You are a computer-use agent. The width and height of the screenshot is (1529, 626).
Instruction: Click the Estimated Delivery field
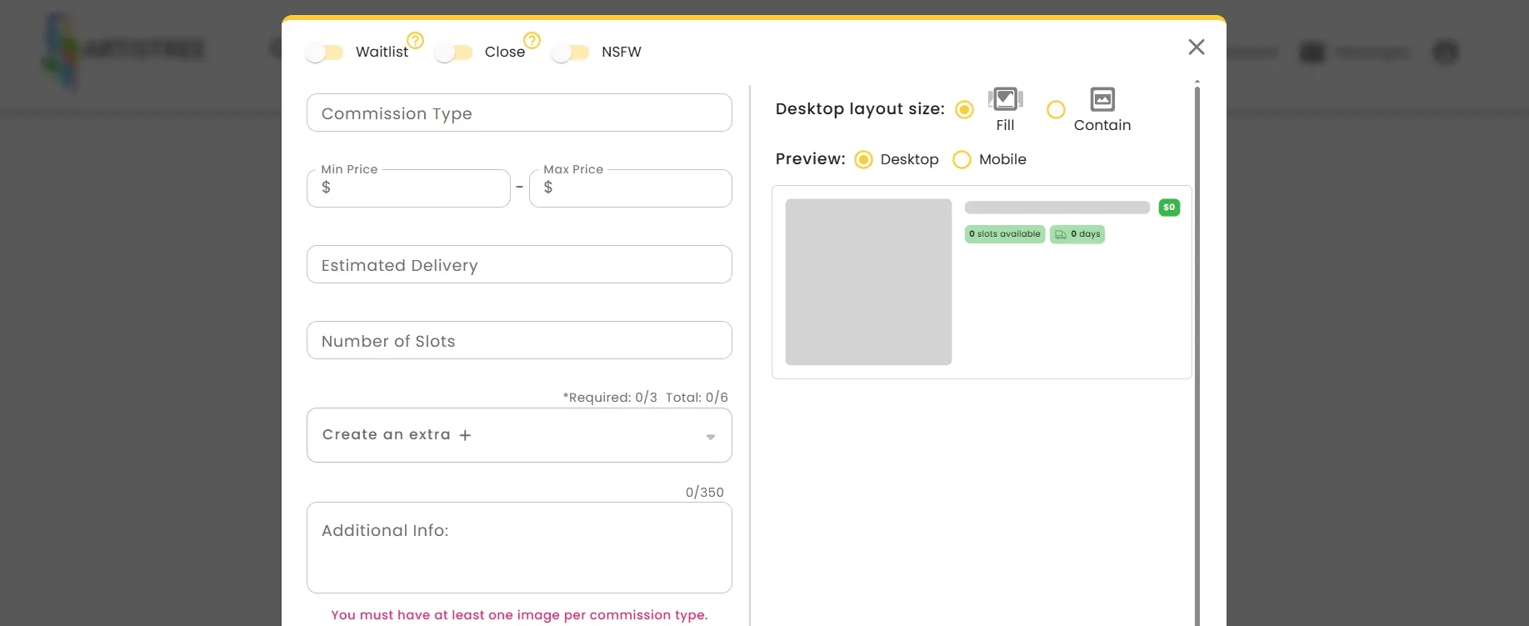tap(519, 264)
